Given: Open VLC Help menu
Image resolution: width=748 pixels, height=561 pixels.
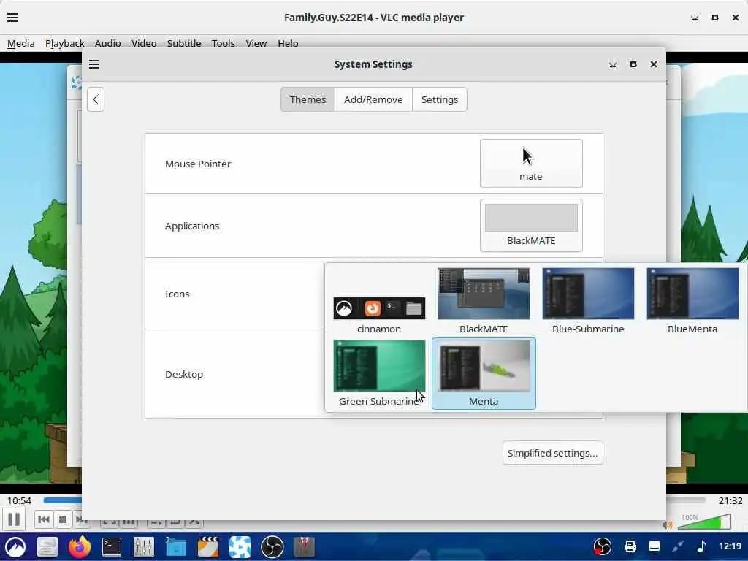Looking at the screenshot, I should 288,43.
